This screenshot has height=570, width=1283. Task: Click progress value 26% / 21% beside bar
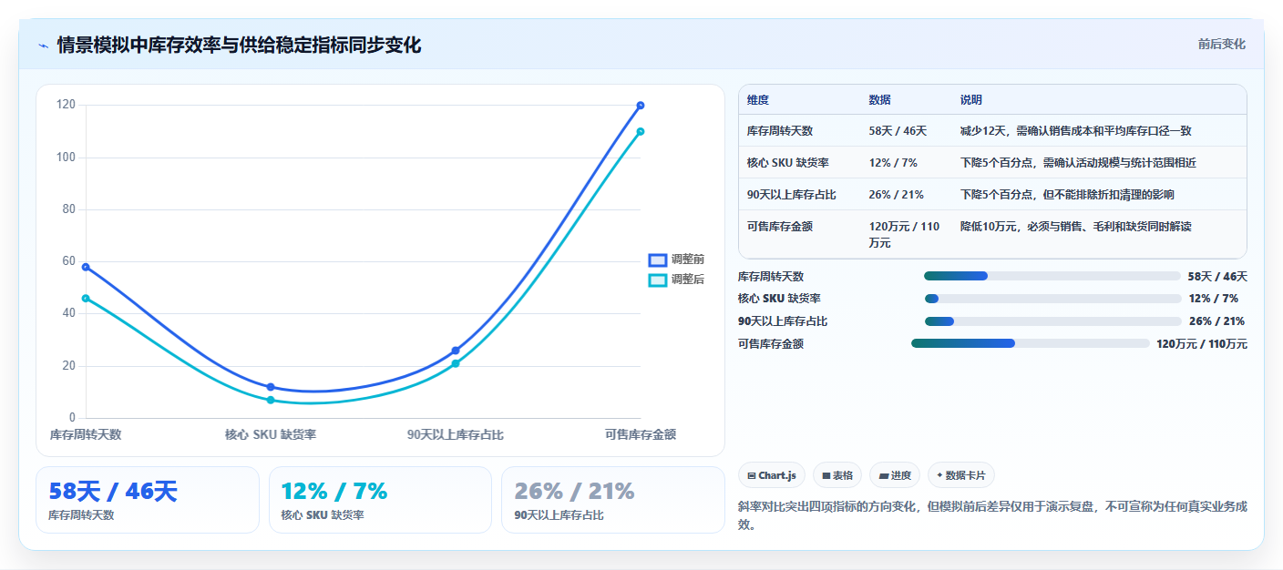(x=1216, y=321)
